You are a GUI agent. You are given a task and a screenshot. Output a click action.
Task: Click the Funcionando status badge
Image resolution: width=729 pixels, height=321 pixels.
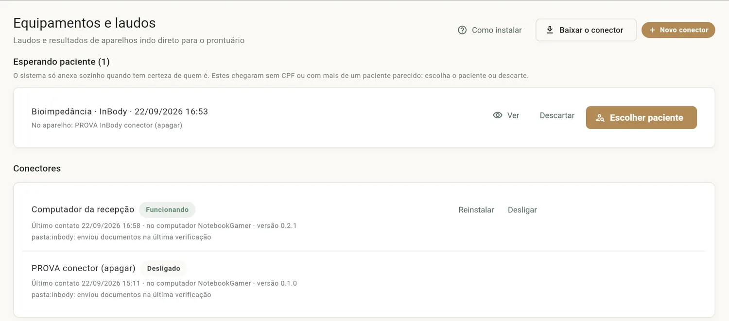coord(167,210)
